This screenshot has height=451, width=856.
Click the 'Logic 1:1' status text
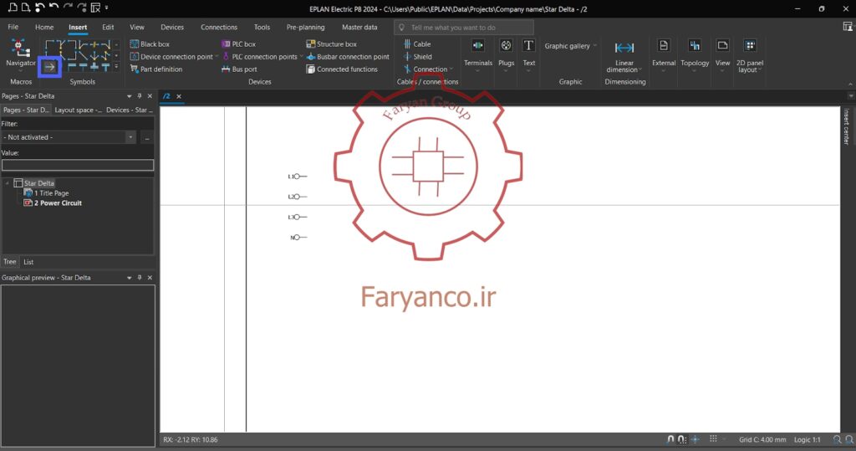807,439
